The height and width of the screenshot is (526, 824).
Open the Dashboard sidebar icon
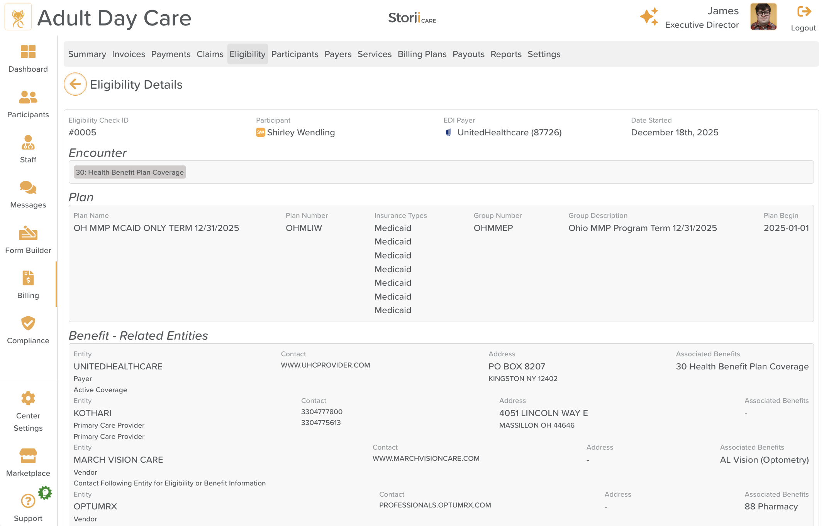[28, 52]
